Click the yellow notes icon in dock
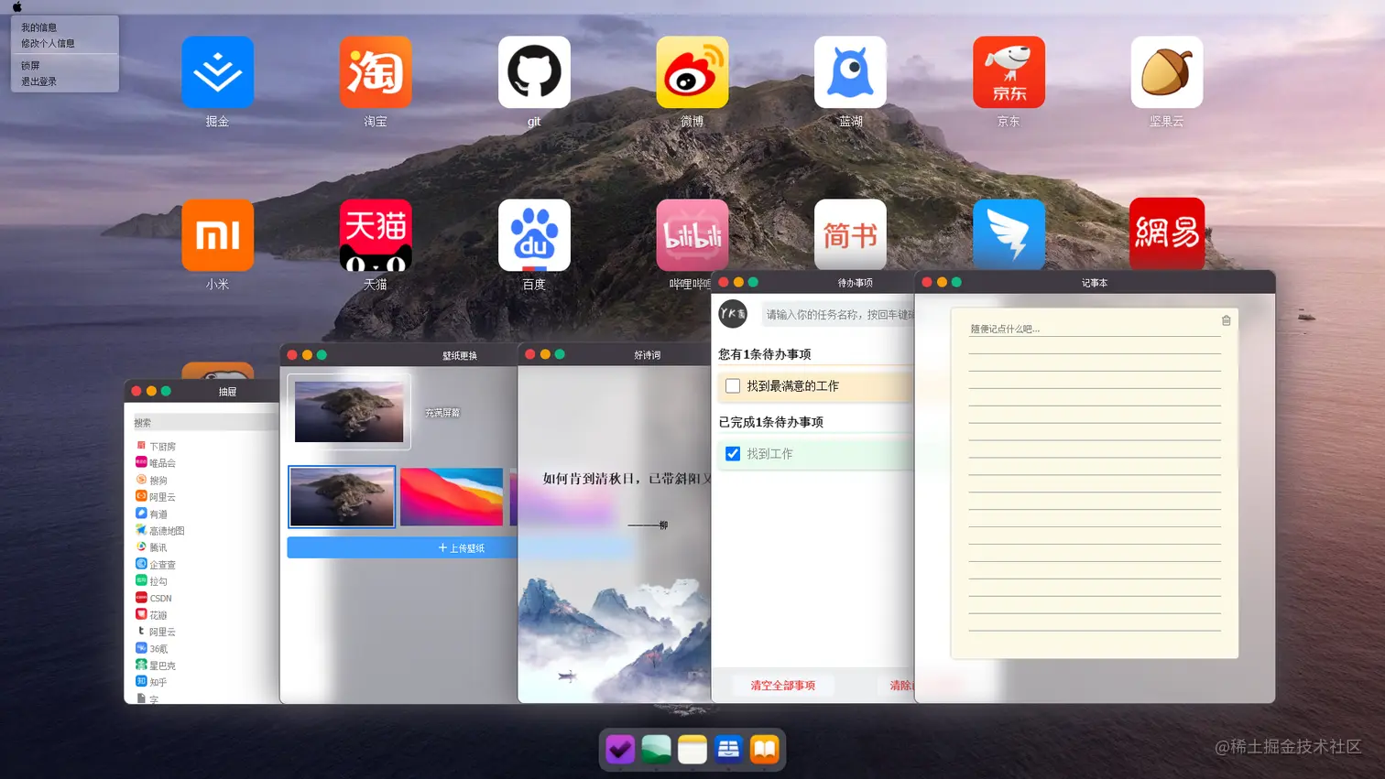The width and height of the screenshot is (1385, 779). point(692,750)
